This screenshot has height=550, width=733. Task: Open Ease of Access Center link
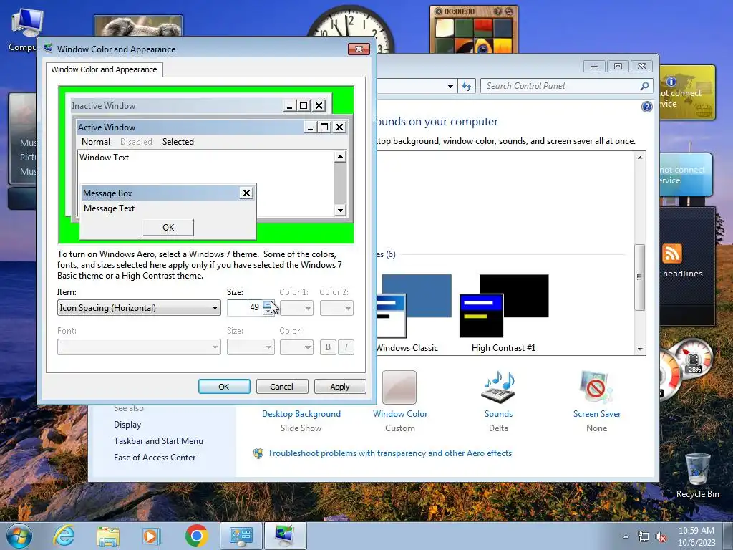(x=155, y=458)
